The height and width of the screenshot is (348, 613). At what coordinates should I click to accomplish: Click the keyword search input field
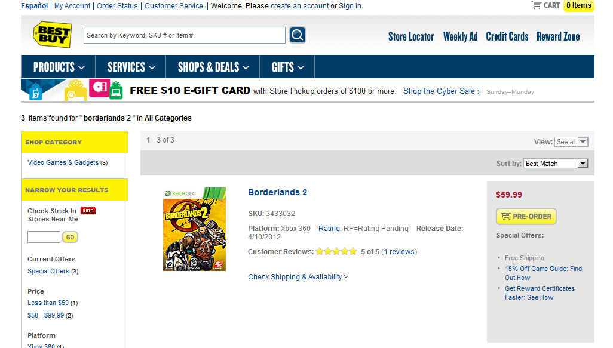click(x=185, y=35)
